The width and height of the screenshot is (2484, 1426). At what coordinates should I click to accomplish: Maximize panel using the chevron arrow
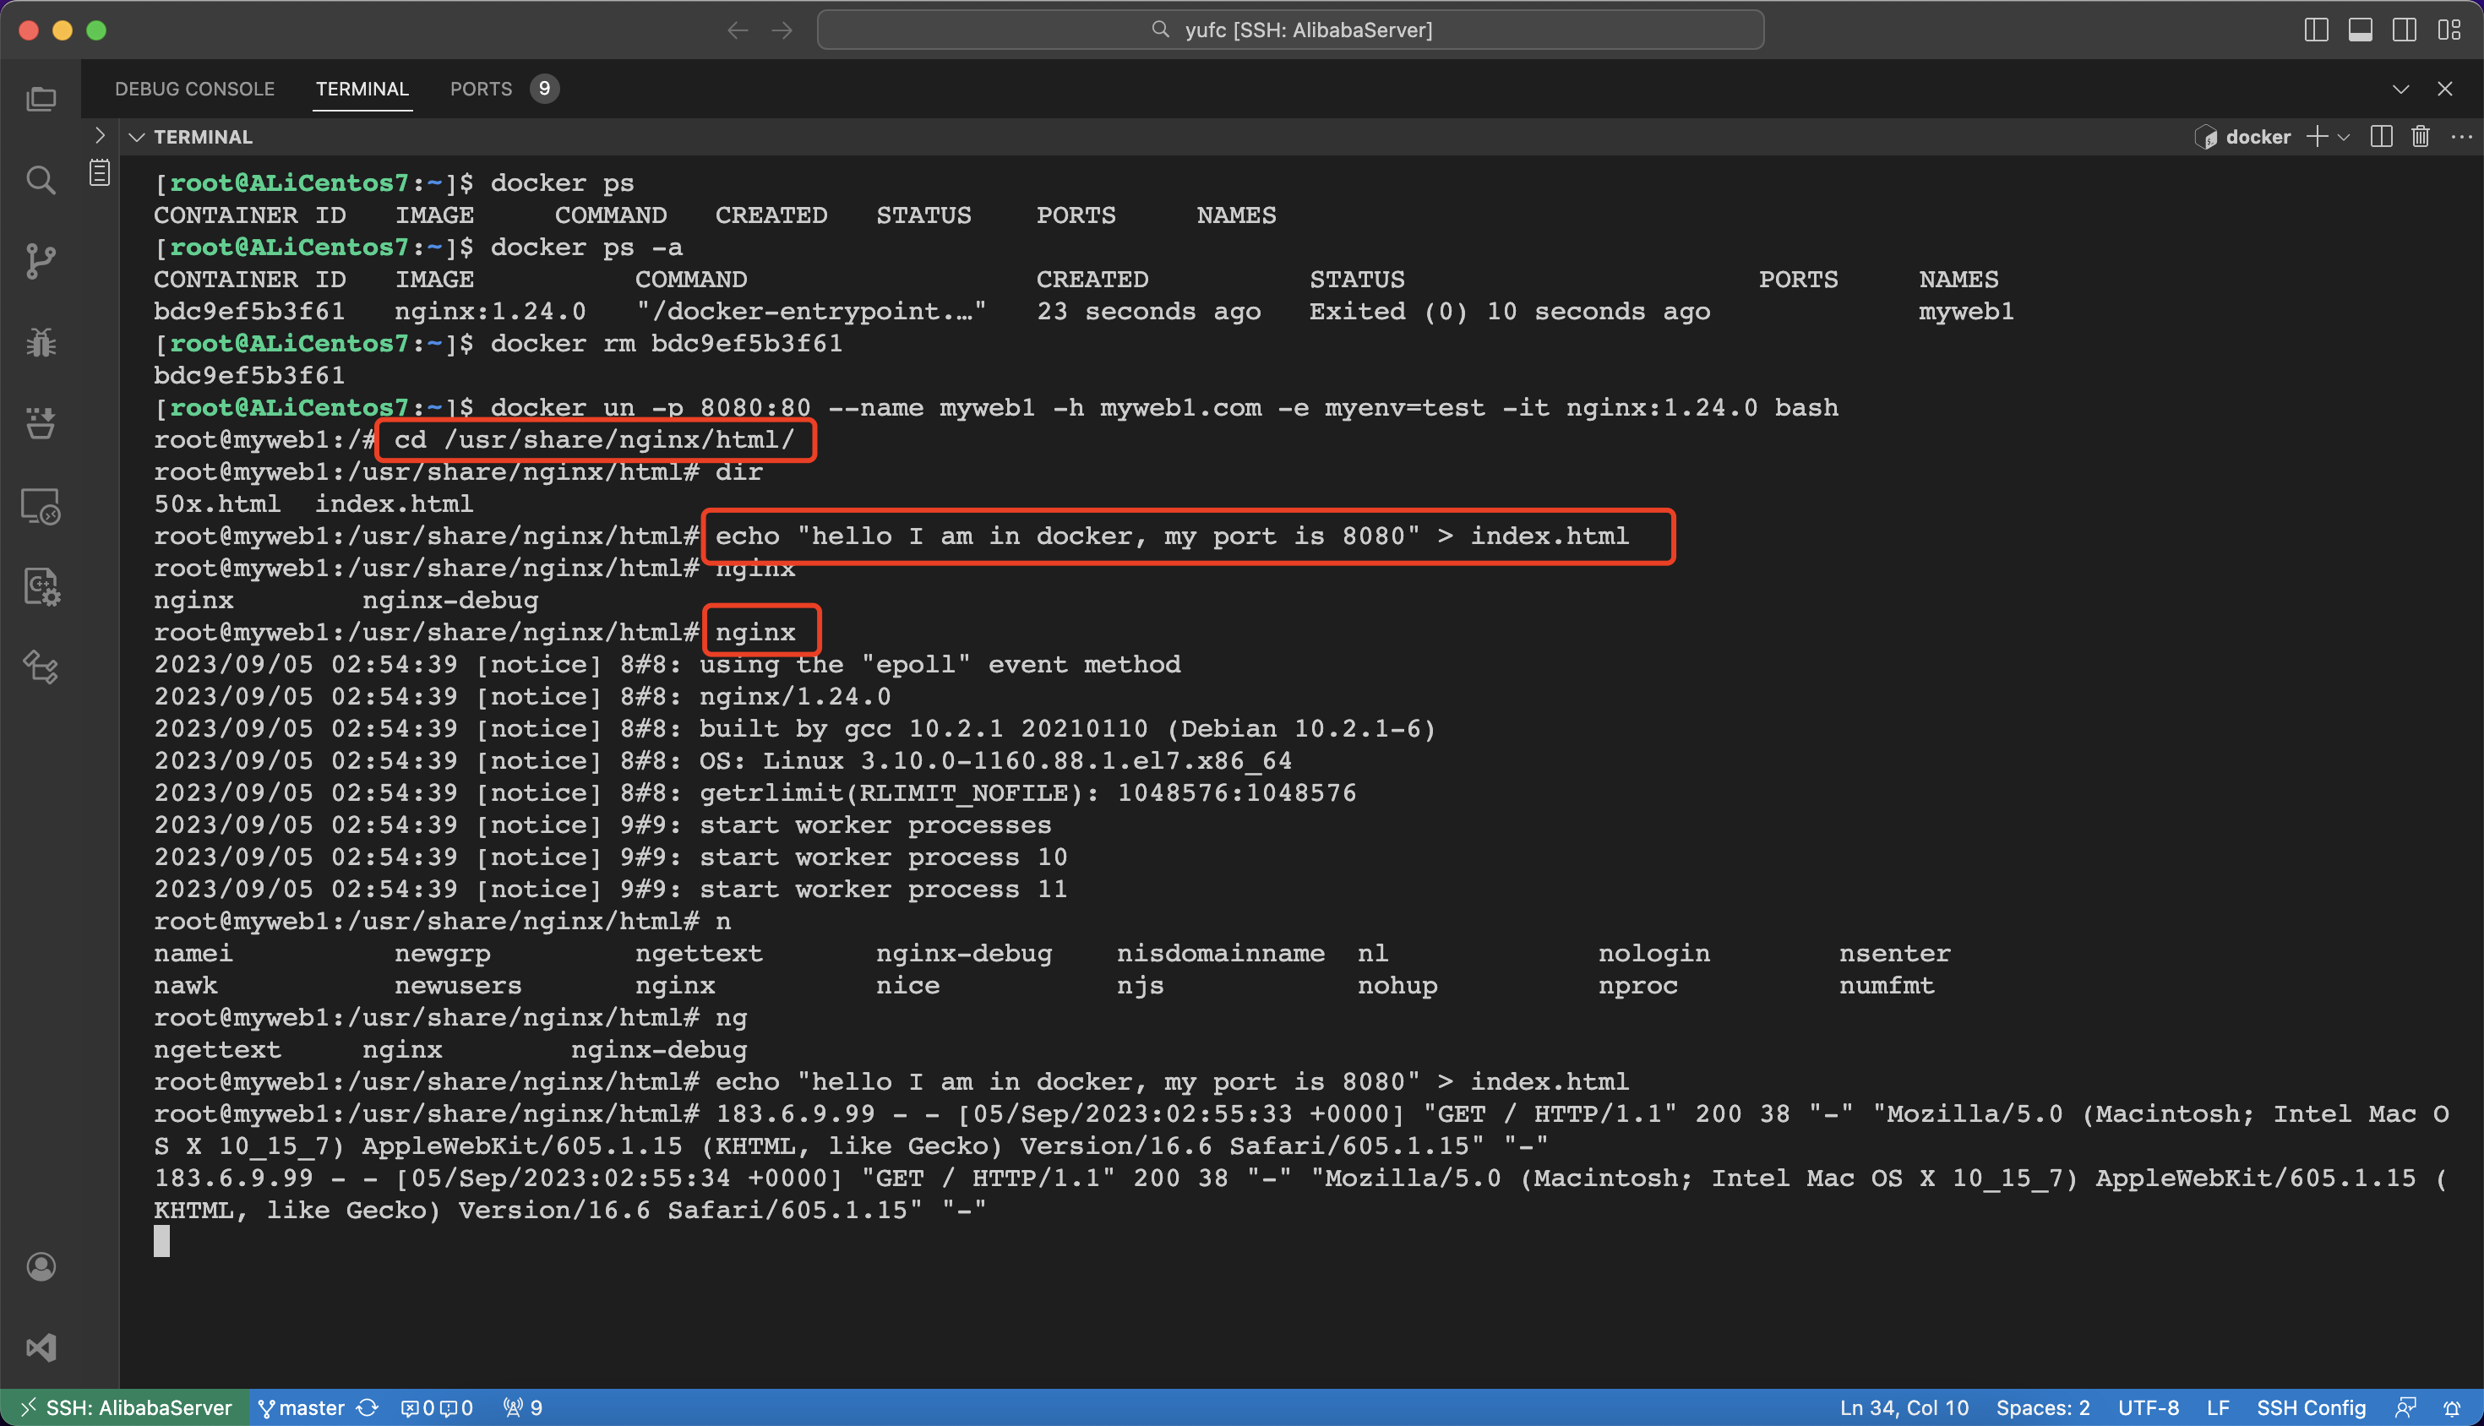point(2400,88)
